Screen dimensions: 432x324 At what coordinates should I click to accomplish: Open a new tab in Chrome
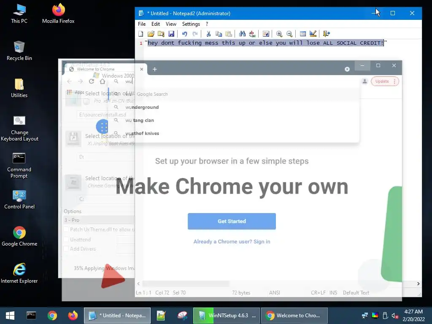click(155, 69)
